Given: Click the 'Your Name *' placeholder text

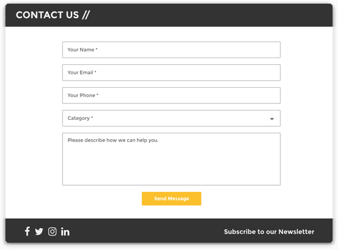Looking at the screenshot, I should coord(82,50).
